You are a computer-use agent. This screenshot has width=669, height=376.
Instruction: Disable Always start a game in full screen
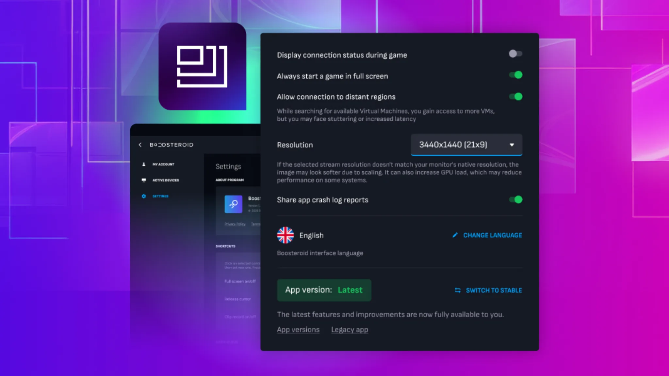515,75
